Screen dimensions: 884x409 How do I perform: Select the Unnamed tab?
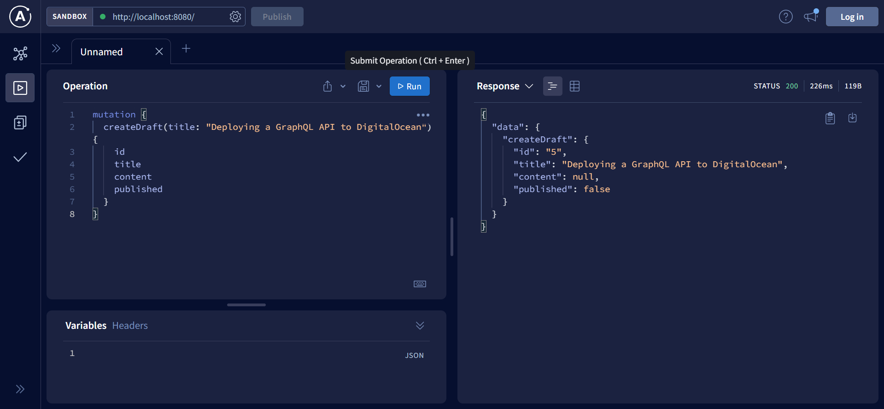[102, 52]
